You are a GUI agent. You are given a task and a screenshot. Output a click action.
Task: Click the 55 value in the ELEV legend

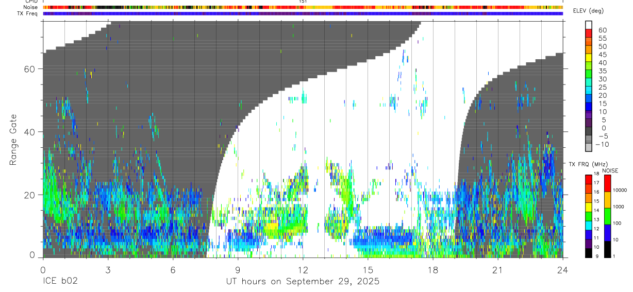tap(603, 39)
